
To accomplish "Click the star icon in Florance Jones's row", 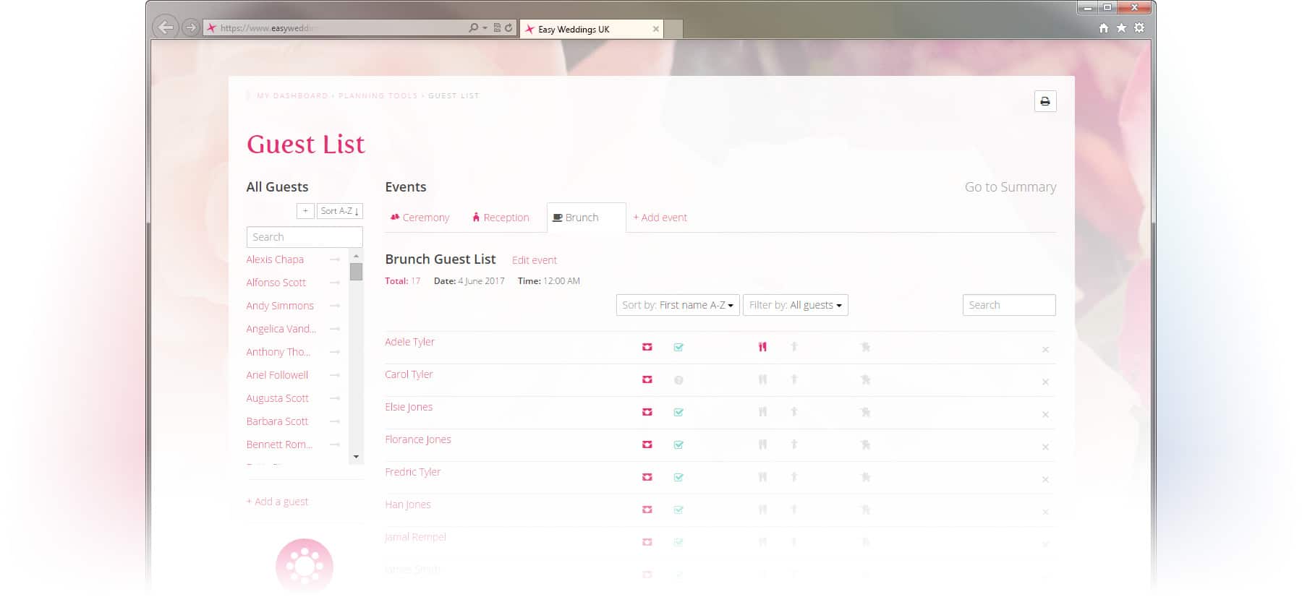I will pos(865,444).
